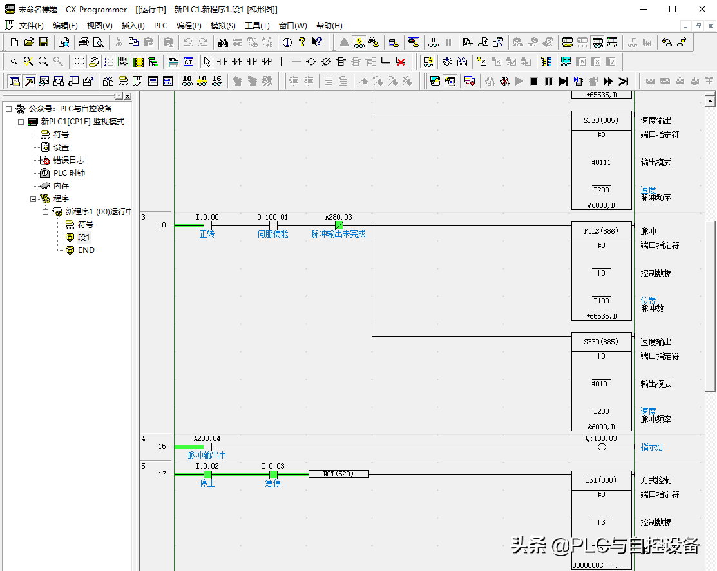
Task: Click the Save floppy disk icon
Action: (44, 42)
